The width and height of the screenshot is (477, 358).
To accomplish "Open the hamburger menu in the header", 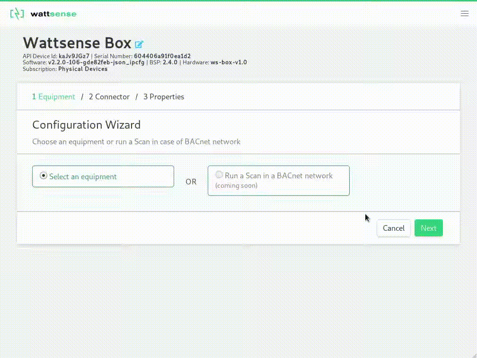I will click(x=464, y=14).
